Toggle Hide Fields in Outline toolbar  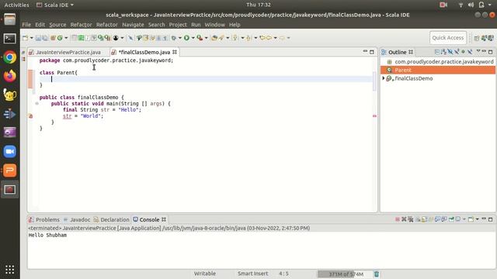[x=450, y=52]
